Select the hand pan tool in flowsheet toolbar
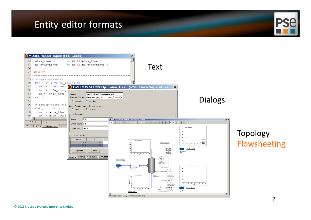The height and width of the screenshot is (220, 311). coord(114,122)
